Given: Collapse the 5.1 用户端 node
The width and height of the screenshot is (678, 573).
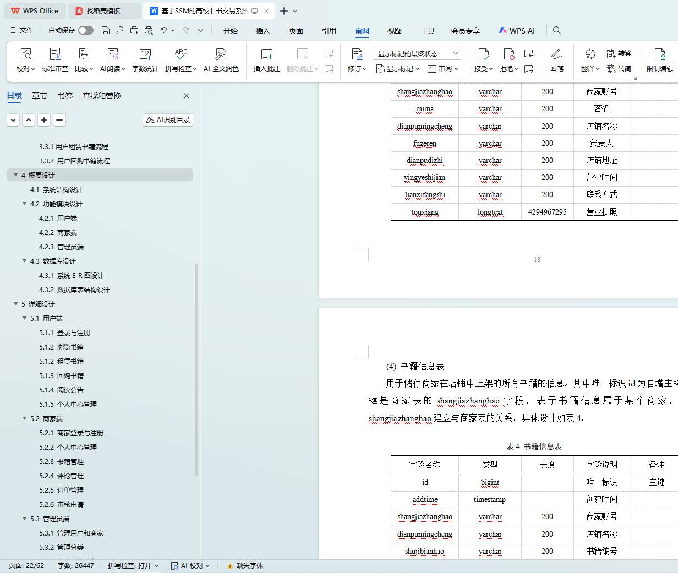Looking at the screenshot, I should (x=24, y=318).
